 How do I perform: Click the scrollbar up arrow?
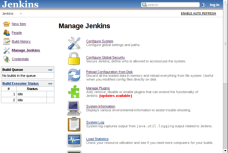point(225,2)
